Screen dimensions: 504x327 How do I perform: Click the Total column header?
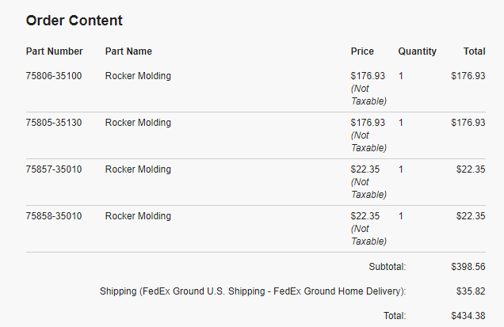(475, 51)
